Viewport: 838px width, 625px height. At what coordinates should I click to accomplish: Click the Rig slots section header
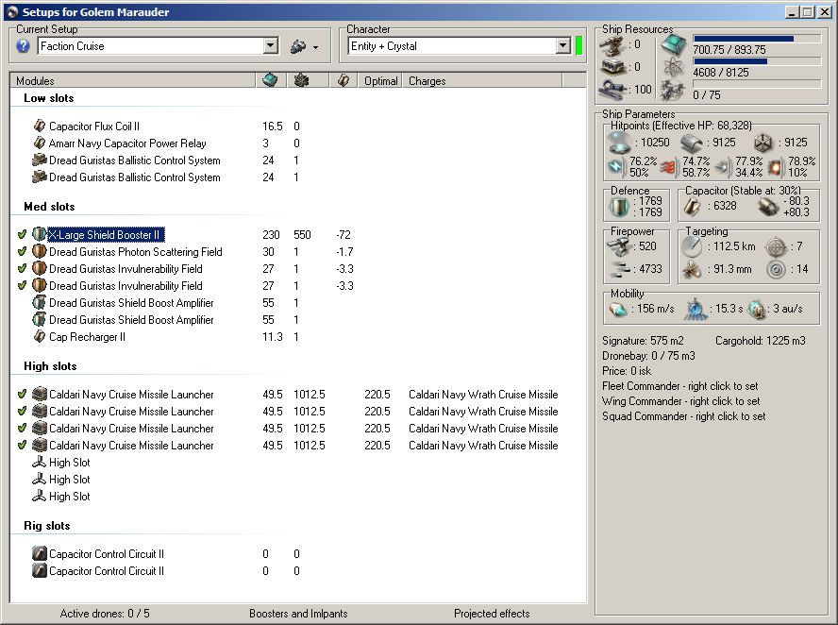[x=47, y=526]
